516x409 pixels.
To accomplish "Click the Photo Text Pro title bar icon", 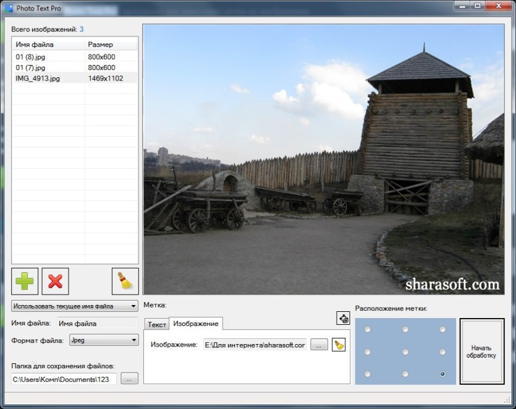I will pyautogui.click(x=9, y=8).
